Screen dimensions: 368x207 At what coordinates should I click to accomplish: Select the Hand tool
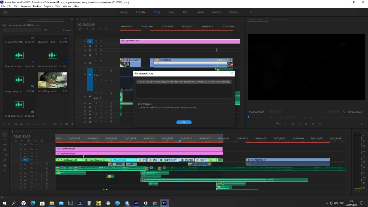(x=5, y=165)
